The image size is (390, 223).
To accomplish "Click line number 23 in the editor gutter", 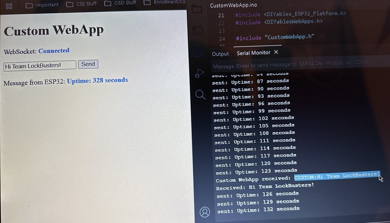I will pyautogui.click(x=222, y=31).
